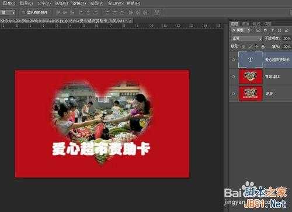Image resolution: width=292 pixels, height=212 pixels.
Task: Click the distribute right edges icon
Action: pos(145,12)
